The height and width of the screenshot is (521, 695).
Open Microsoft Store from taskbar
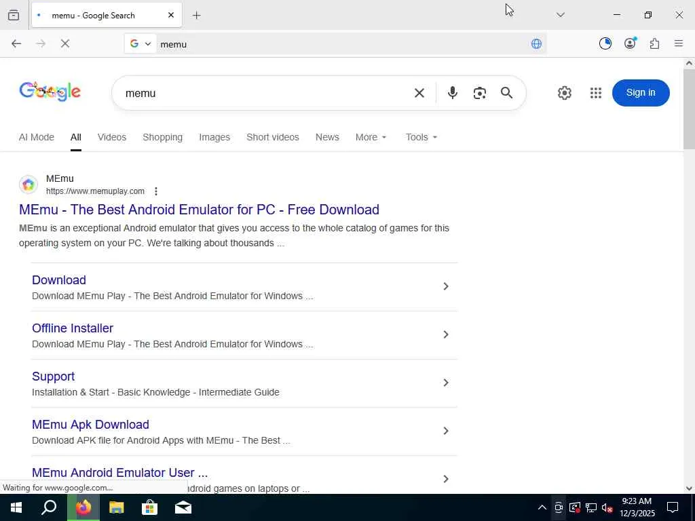click(x=150, y=507)
